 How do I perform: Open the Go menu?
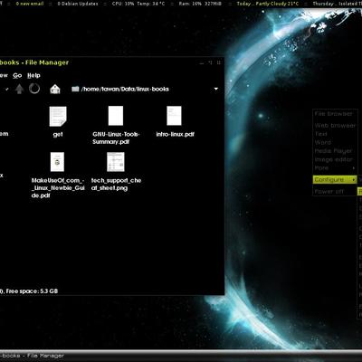pyautogui.click(x=17, y=75)
